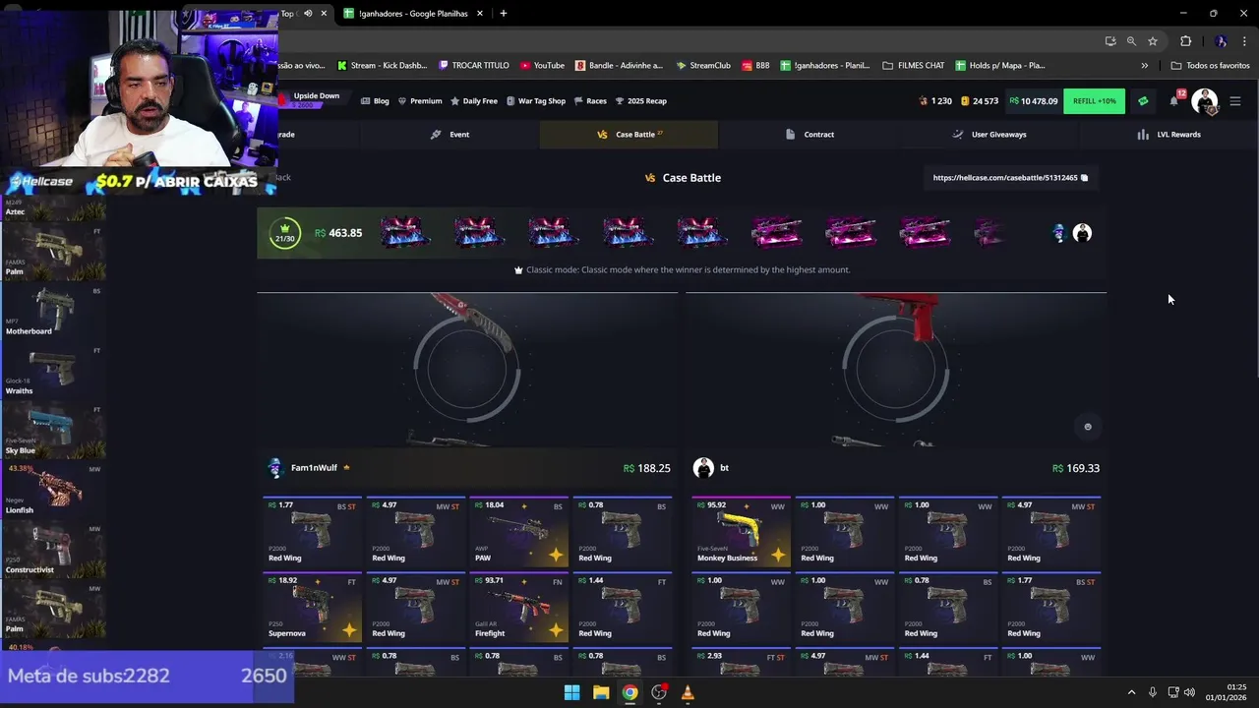Image resolution: width=1259 pixels, height=708 pixels.
Task: Open the StreamClub bookmark
Action: pyautogui.click(x=703, y=66)
